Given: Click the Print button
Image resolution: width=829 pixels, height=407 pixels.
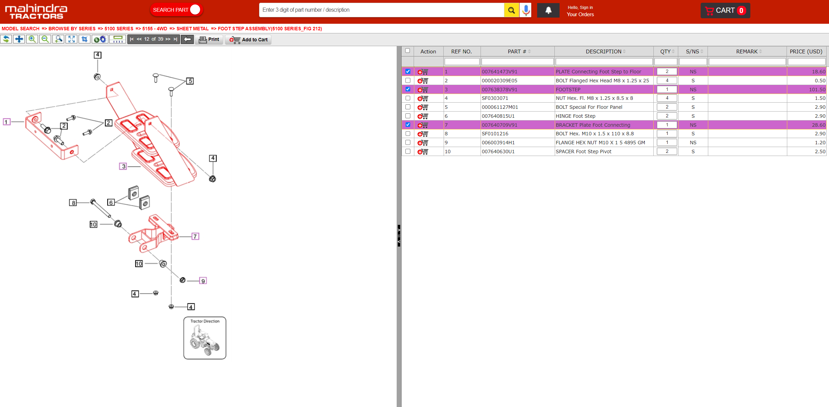Looking at the screenshot, I should coord(209,40).
